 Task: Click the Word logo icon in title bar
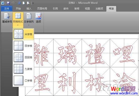click(3, 3)
